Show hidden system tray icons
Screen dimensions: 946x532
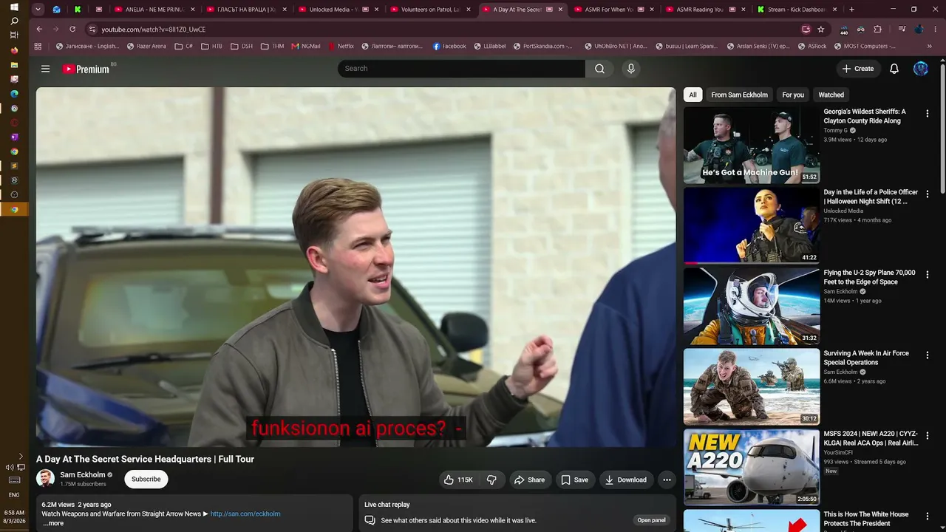tap(21, 457)
